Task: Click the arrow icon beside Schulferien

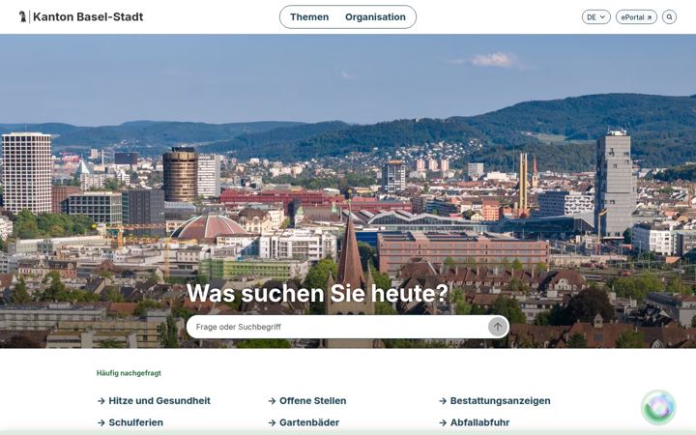Action: click(x=101, y=422)
